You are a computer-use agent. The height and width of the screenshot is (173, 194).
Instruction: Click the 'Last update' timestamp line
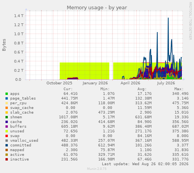pos(145,164)
